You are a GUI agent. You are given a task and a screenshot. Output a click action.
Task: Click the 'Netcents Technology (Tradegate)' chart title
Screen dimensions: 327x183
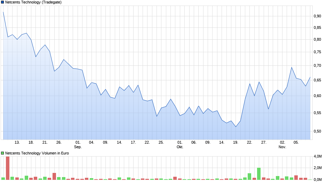[33, 2]
